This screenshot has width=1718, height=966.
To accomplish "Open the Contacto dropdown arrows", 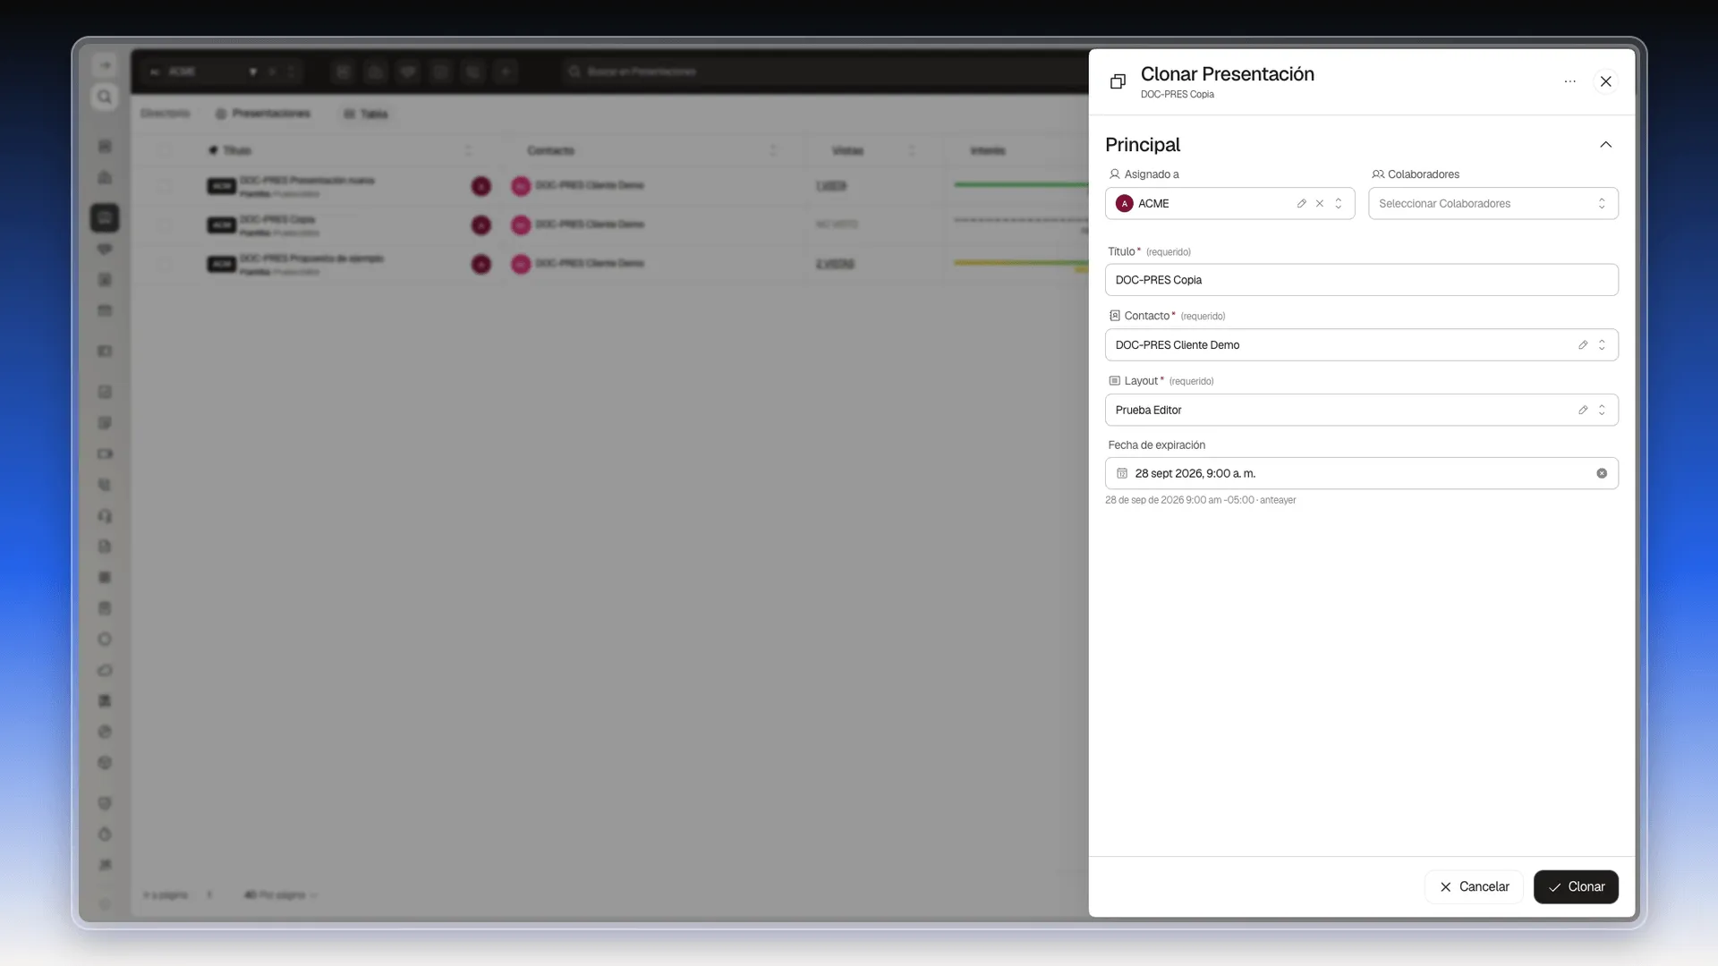I will pos(1601,345).
